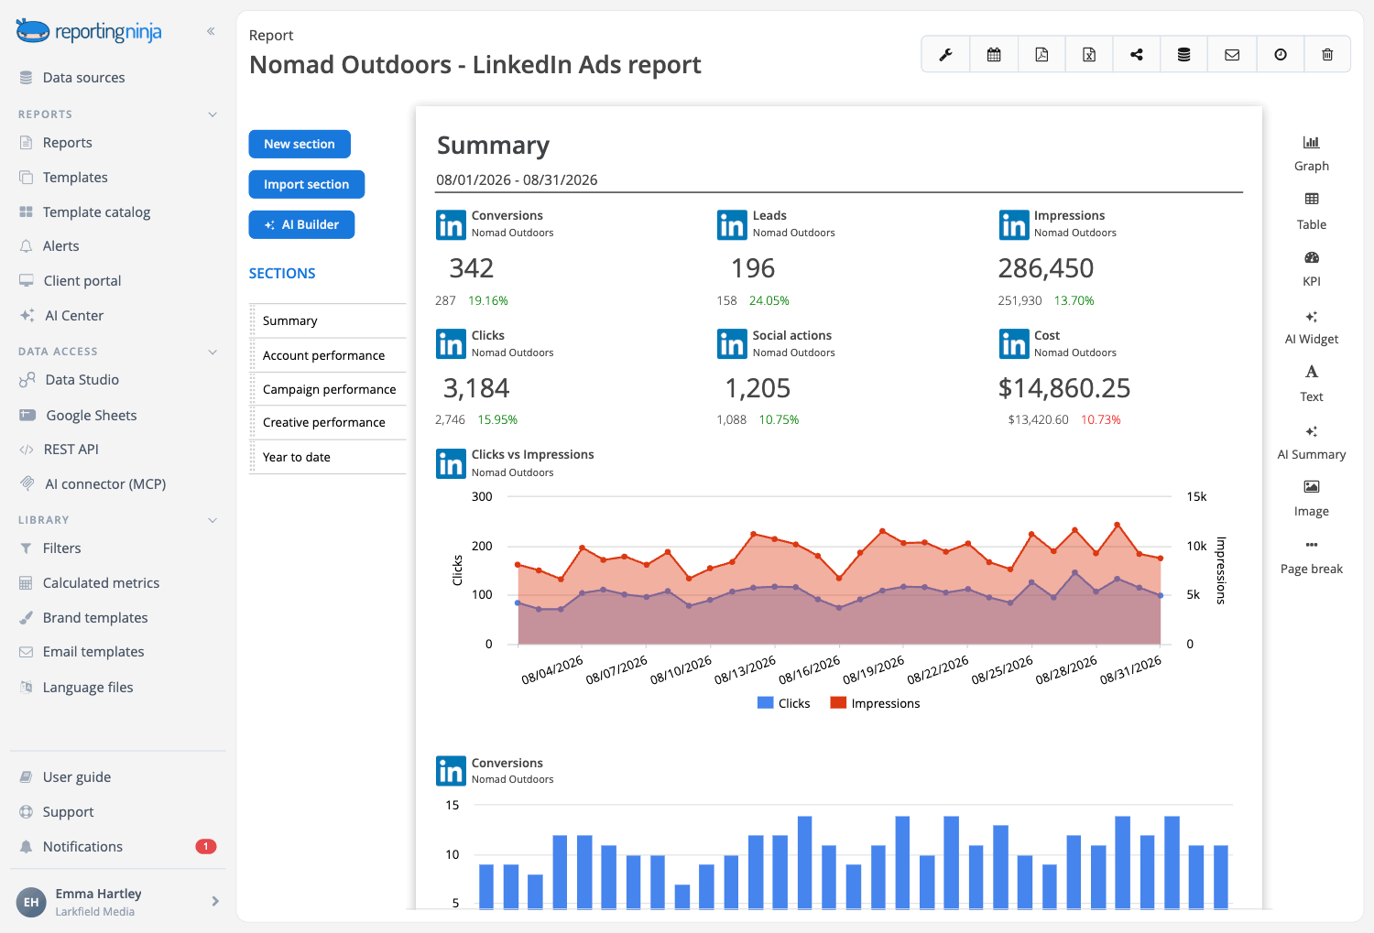Open AI Center
Image resolution: width=1374 pixels, height=933 pixels.
[x=73, y=316]
